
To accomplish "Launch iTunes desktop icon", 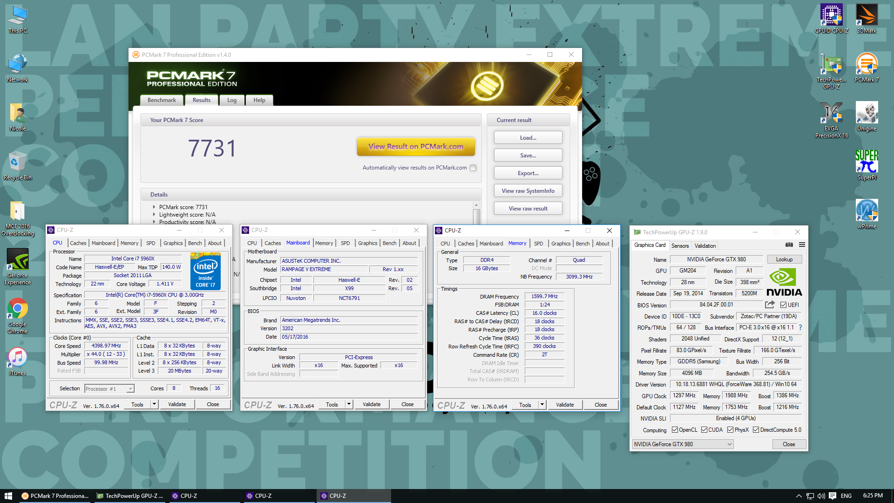I will click(18, 362).
